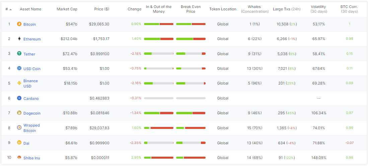The image size is (368, 166).
Task: Open the Cardano asset link
Action: point(31,99)
